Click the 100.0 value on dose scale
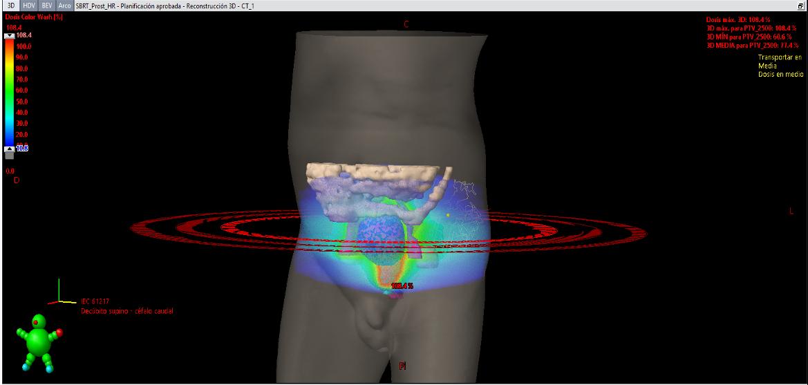808x385 pixels. pos(24,46)
